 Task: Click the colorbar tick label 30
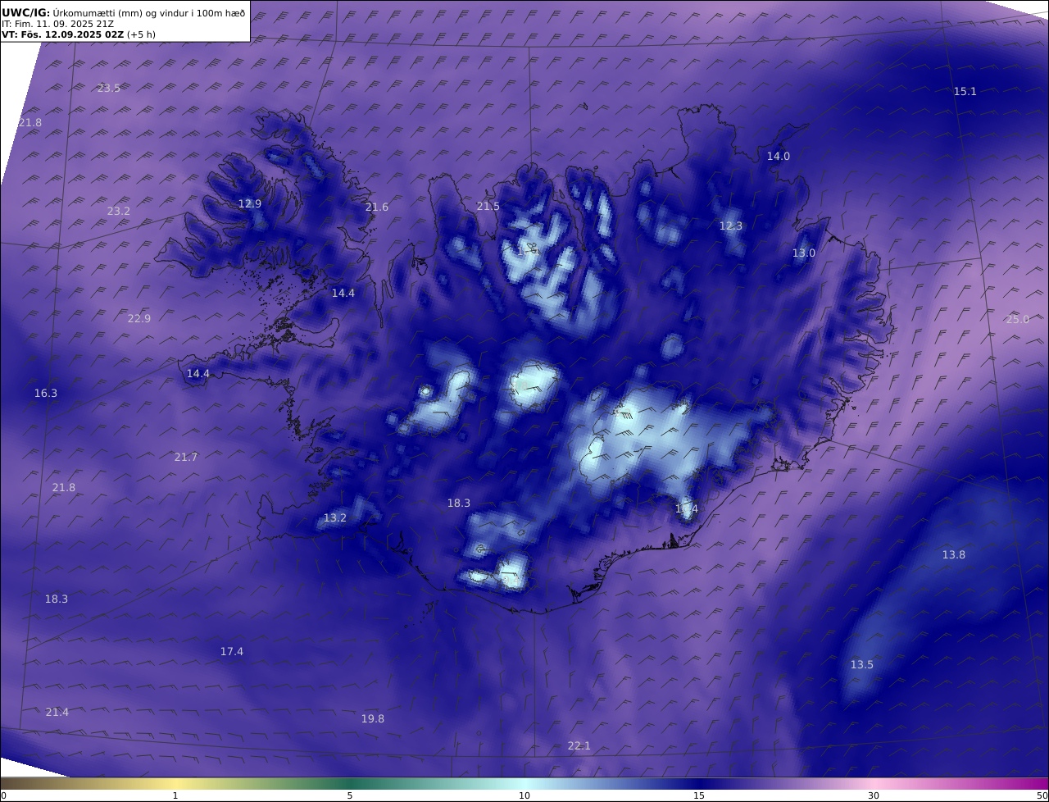click(874, 795)
